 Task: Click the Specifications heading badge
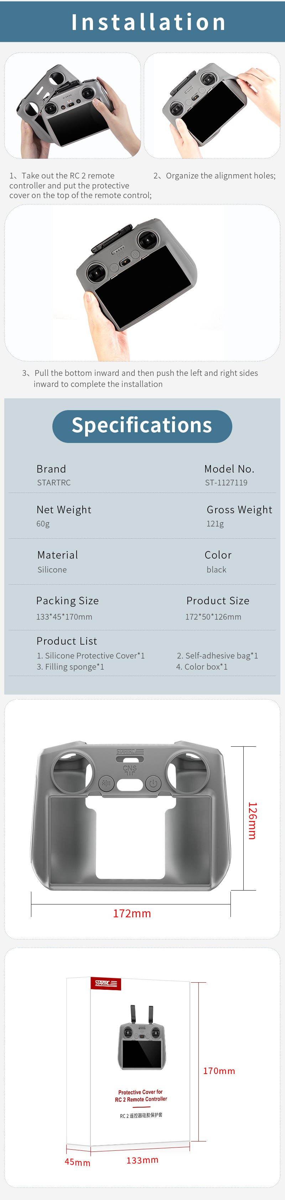click(x=142, y=426)
